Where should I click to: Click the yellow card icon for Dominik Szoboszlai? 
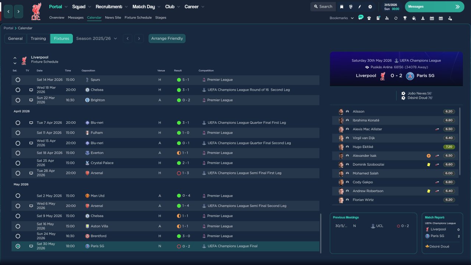point(429,165)
